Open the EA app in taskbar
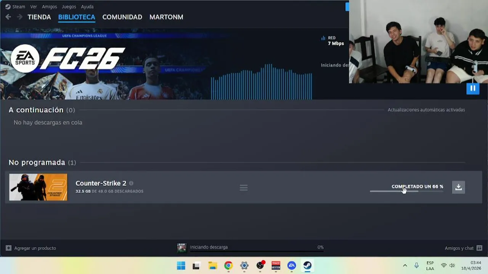The width and height of the screenshot is (488, 274). (292, 266)
